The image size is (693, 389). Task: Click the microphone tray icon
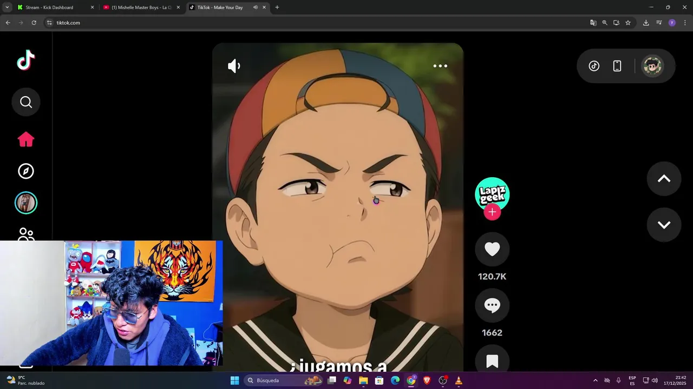[x=618, y=380]
